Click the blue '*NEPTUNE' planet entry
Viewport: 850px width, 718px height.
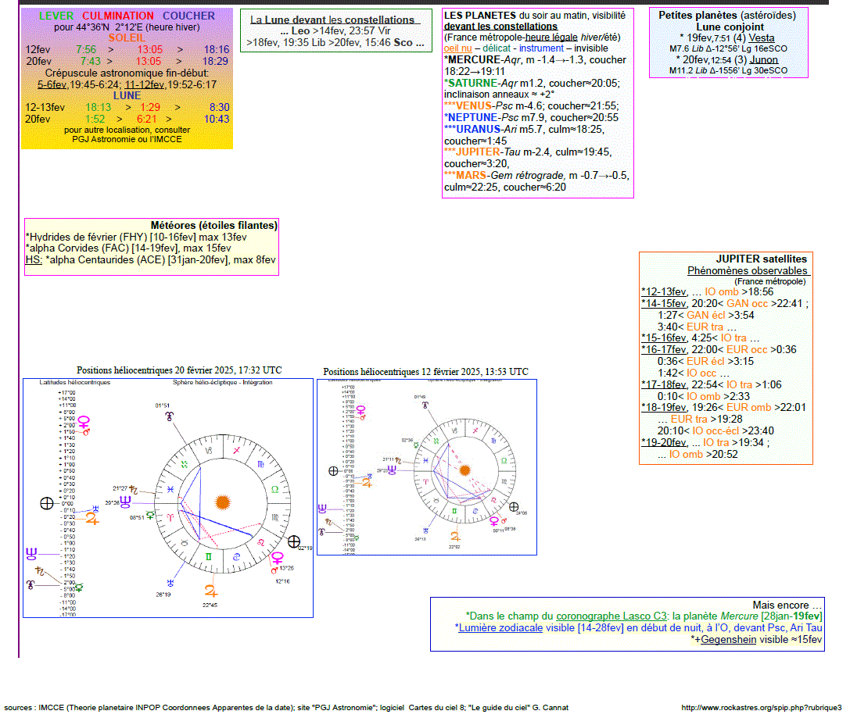pos(471,117)
